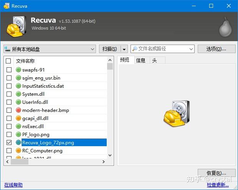Click the 检查更新... check updates link

218,185
